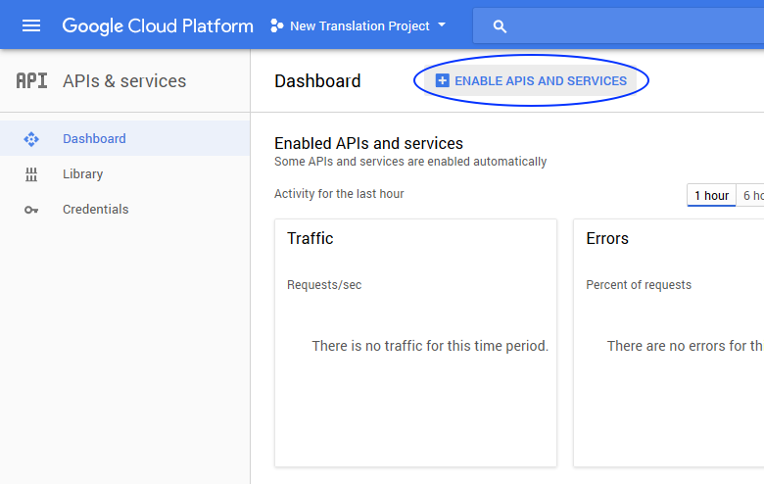Click 'Requests/sec' label
The image size is (764, 484).
tap(324, 285)
